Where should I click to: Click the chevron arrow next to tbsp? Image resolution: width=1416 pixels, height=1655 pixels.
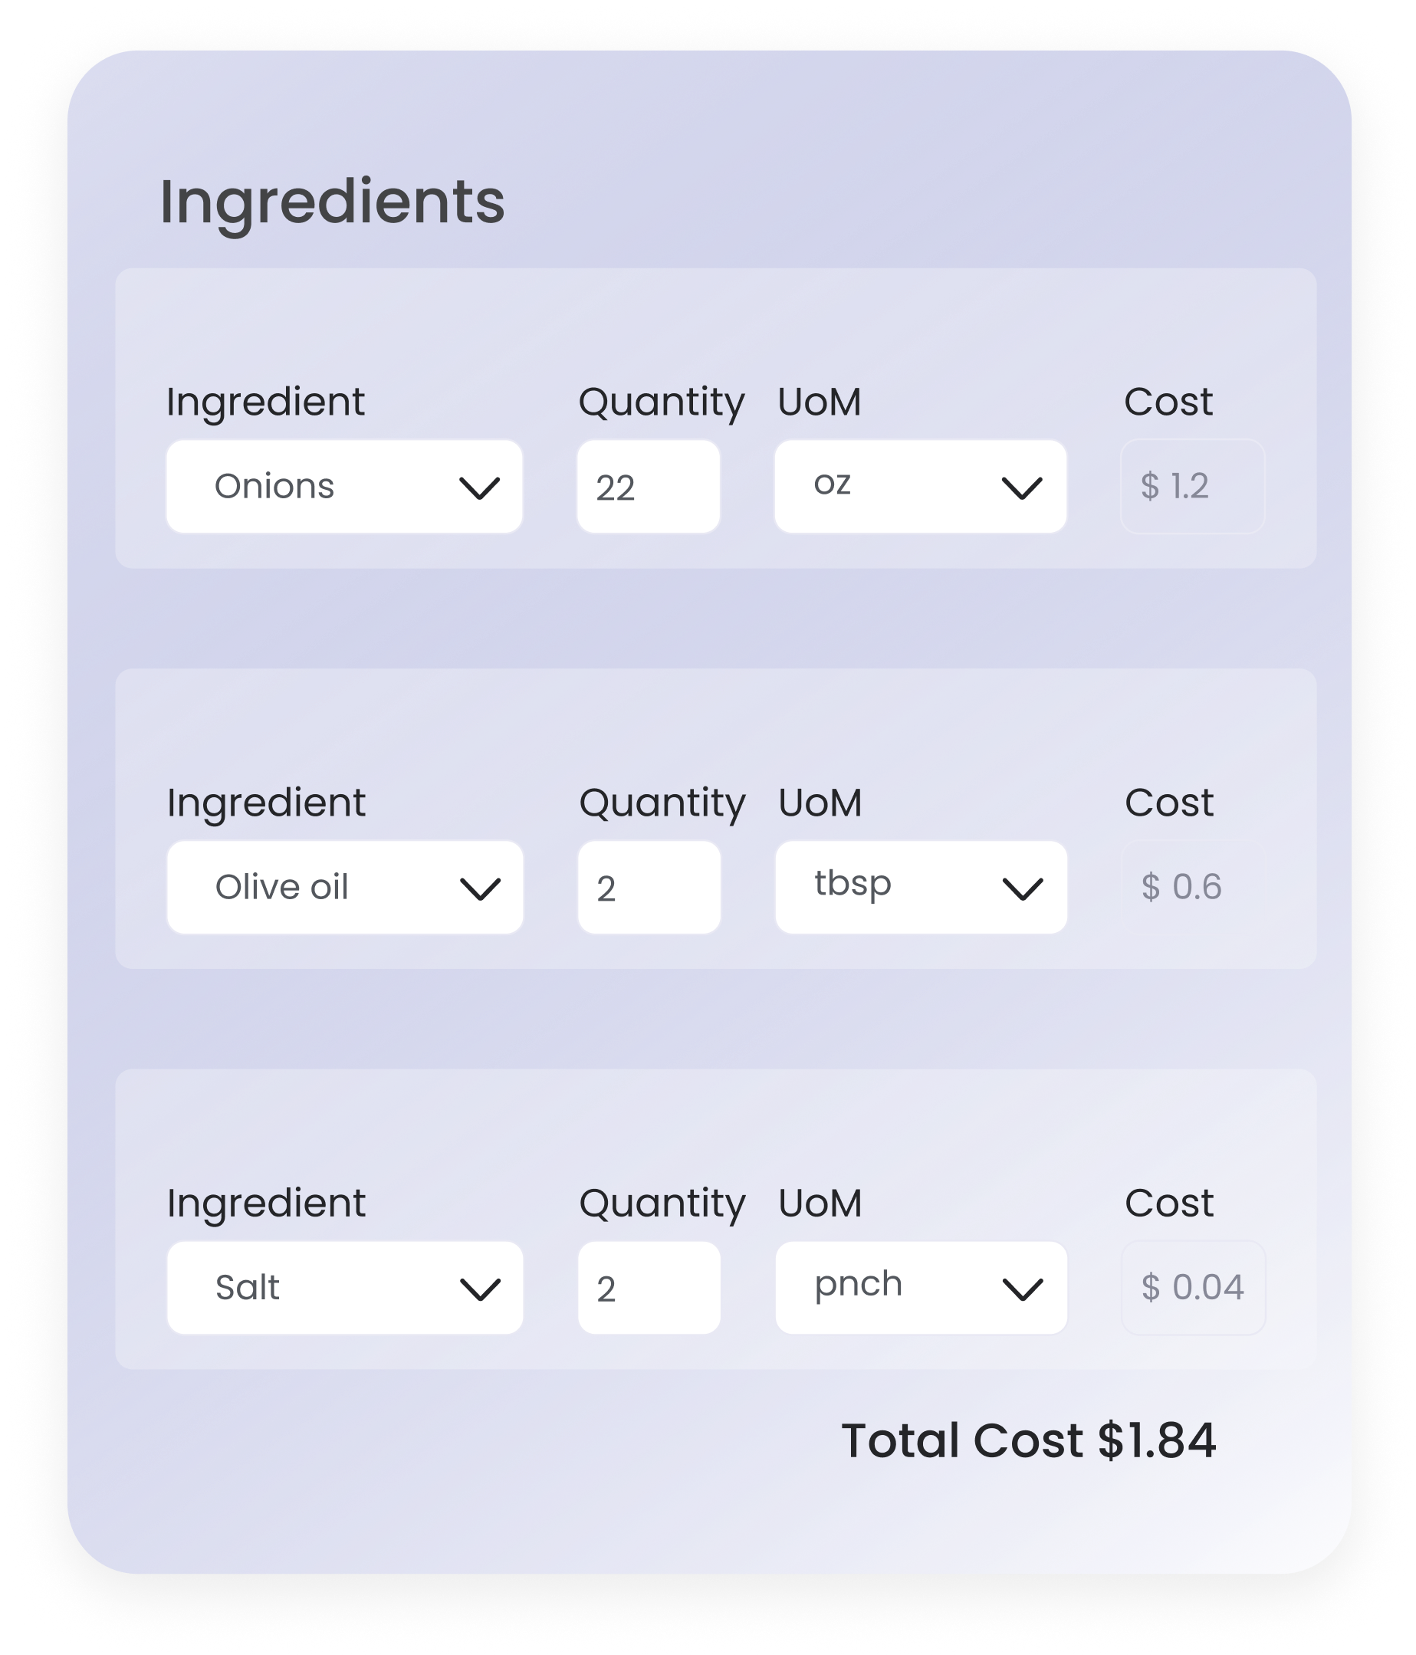click(1022, 888)
